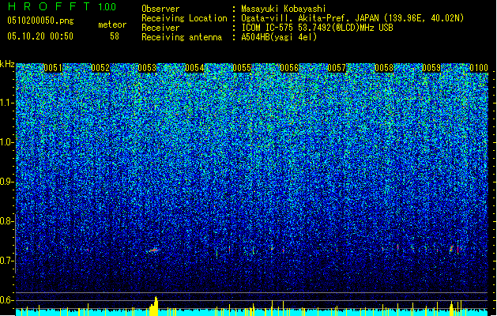Click the 0056 time marker
The image size is (497, 316).
289,68
